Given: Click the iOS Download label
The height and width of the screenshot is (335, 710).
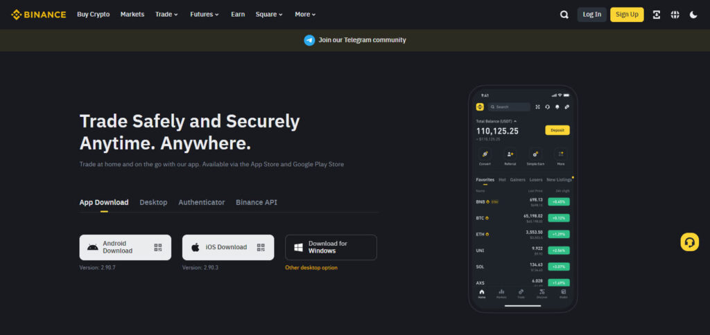Looking at the screenshot, I should pos(227,247).
